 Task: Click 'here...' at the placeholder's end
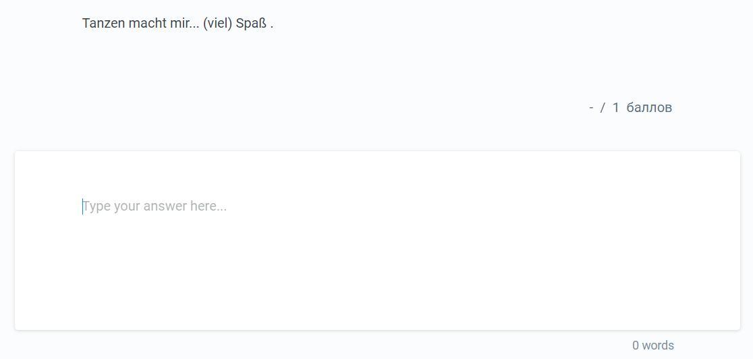pos(208,206)
